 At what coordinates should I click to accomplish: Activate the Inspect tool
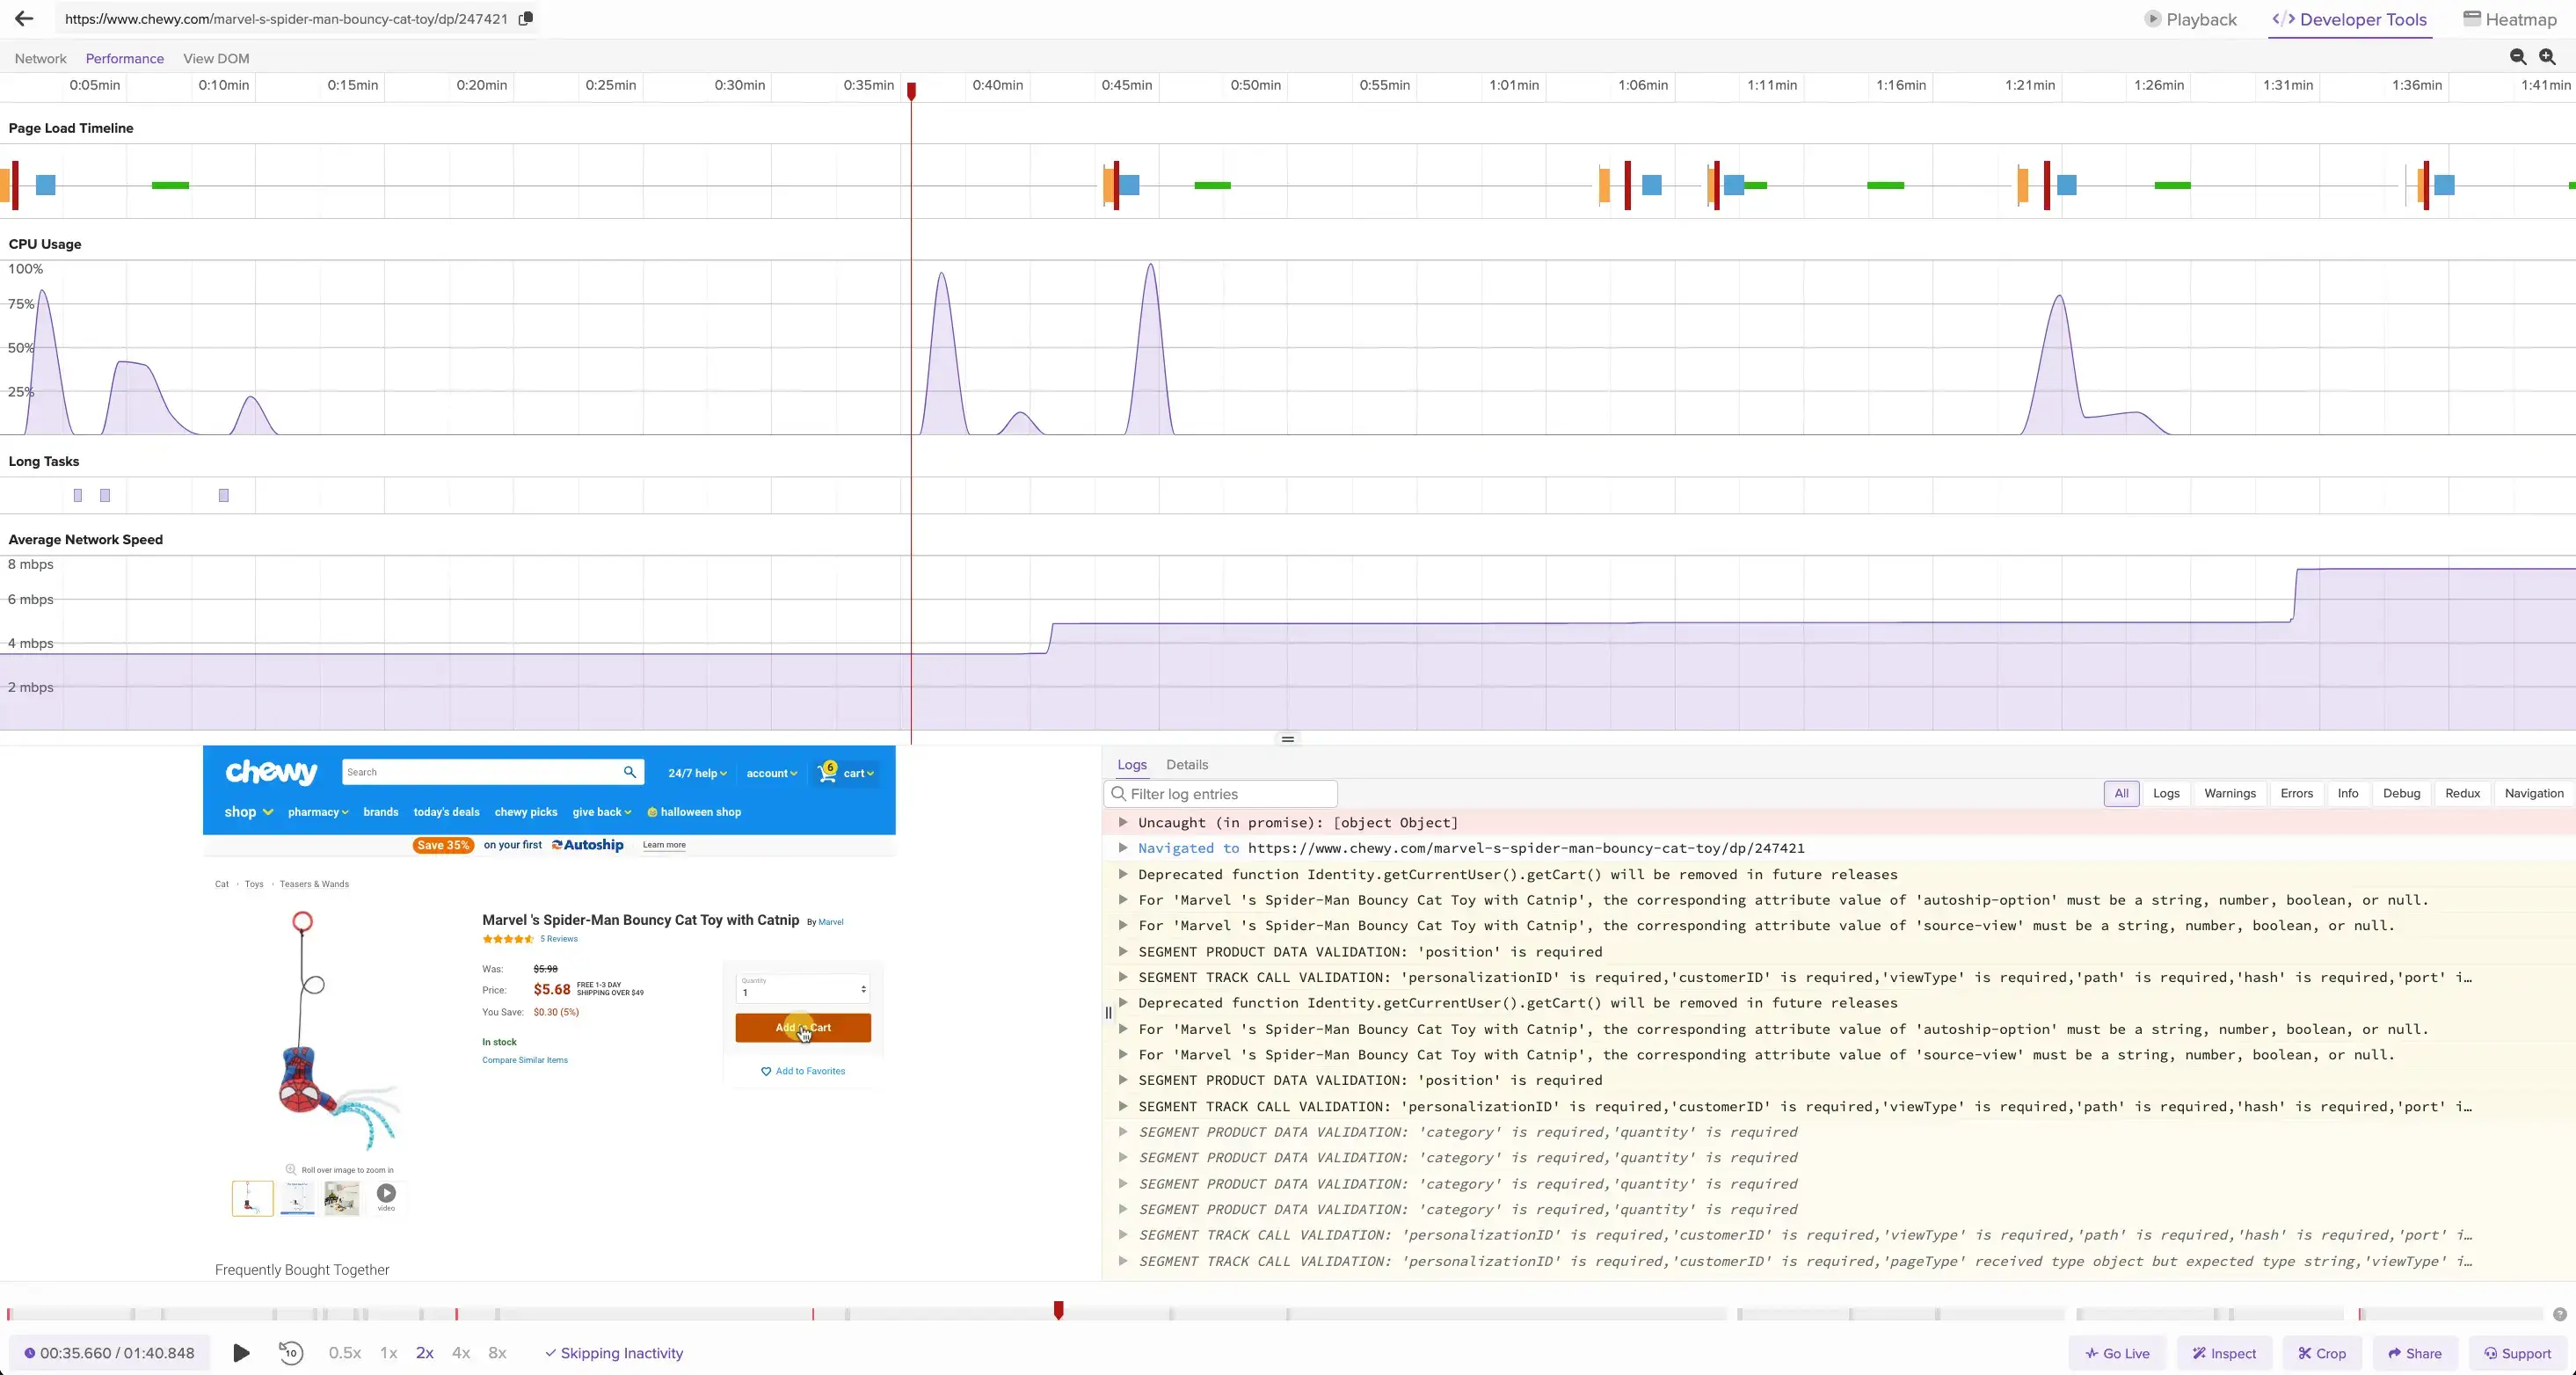click(x=2224, y=1353)
